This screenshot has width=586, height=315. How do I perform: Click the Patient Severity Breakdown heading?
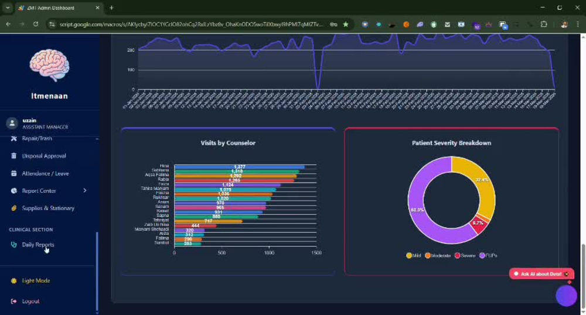(451, 143)
